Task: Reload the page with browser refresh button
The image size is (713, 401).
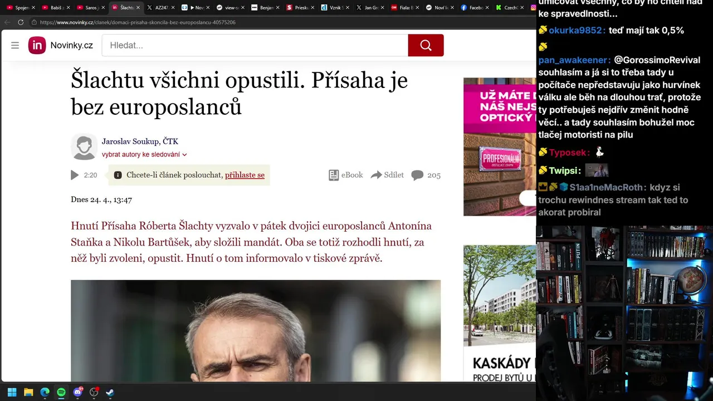Action: click(21, 22)
